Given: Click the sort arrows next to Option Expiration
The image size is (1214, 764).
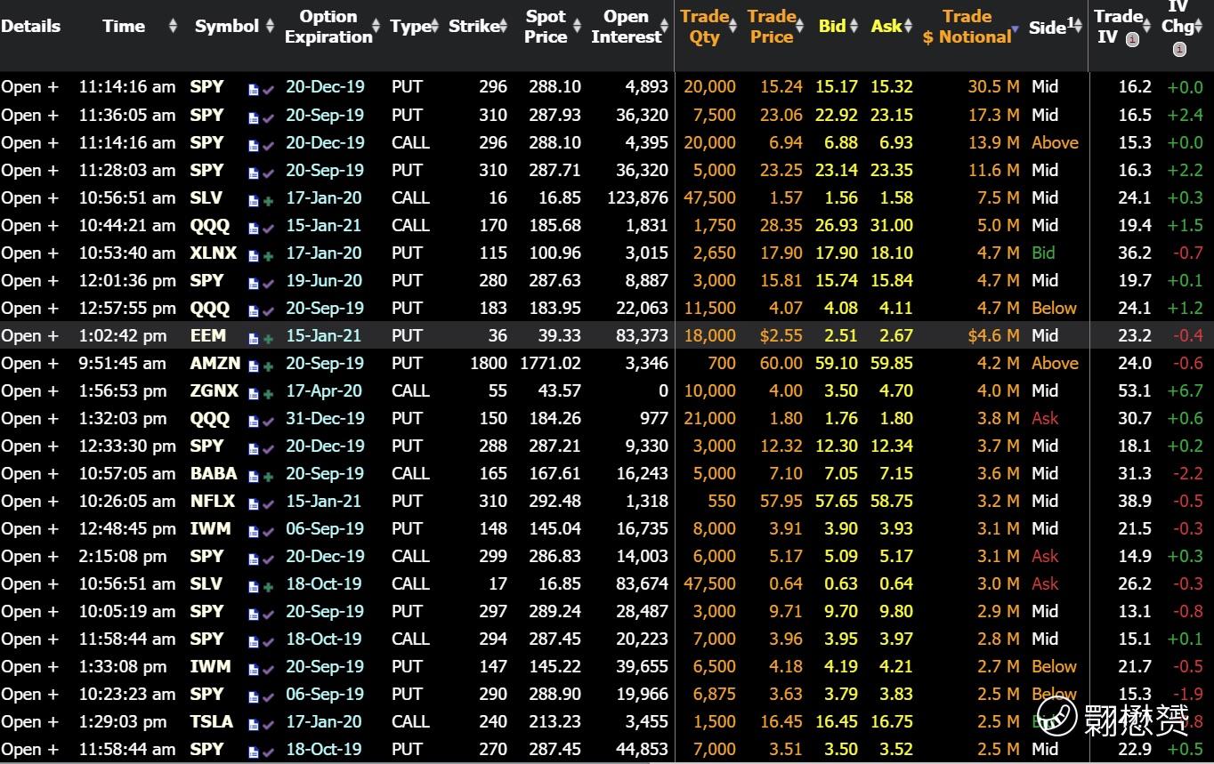Looking at the screenshot, I should (x=376, y=26).
